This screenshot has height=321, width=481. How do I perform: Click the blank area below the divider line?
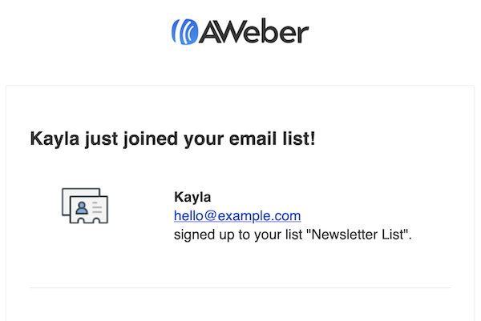(x=240, y=305)
